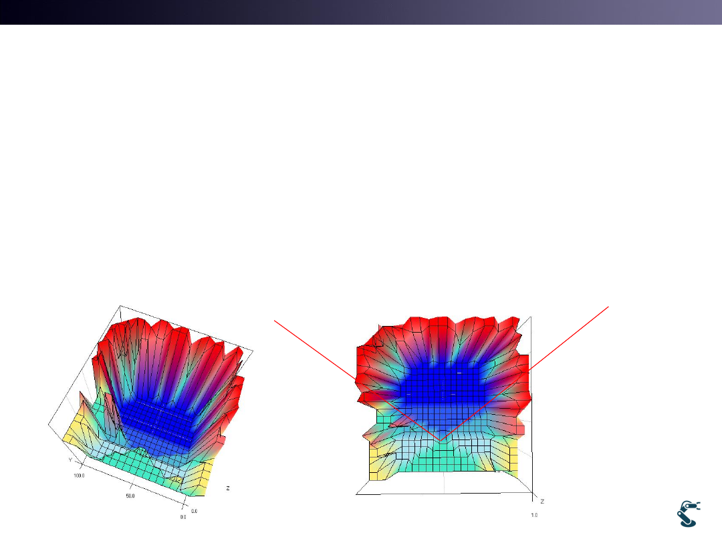This screenshot has height=541, width=722.
Task: Click the Y axis label on left plot
Action: [70, 460]
